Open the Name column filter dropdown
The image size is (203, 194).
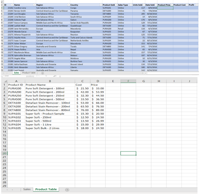pos(35,5)
